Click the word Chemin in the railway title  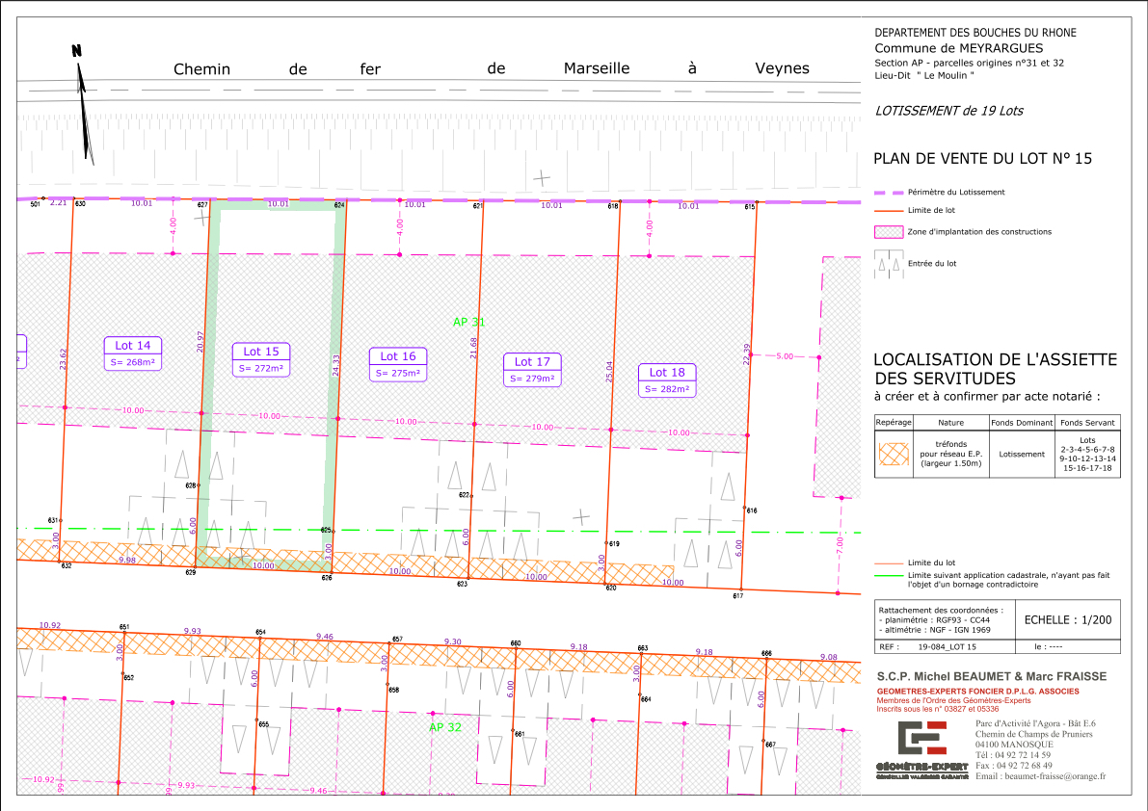[x=201, y=69]
